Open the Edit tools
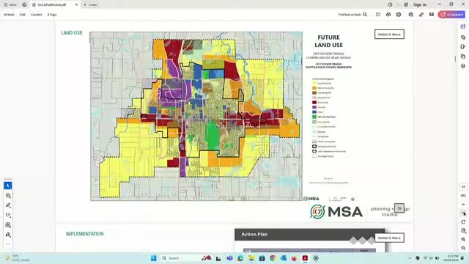Viewport: 469px width, 264px height. point(23,15)
